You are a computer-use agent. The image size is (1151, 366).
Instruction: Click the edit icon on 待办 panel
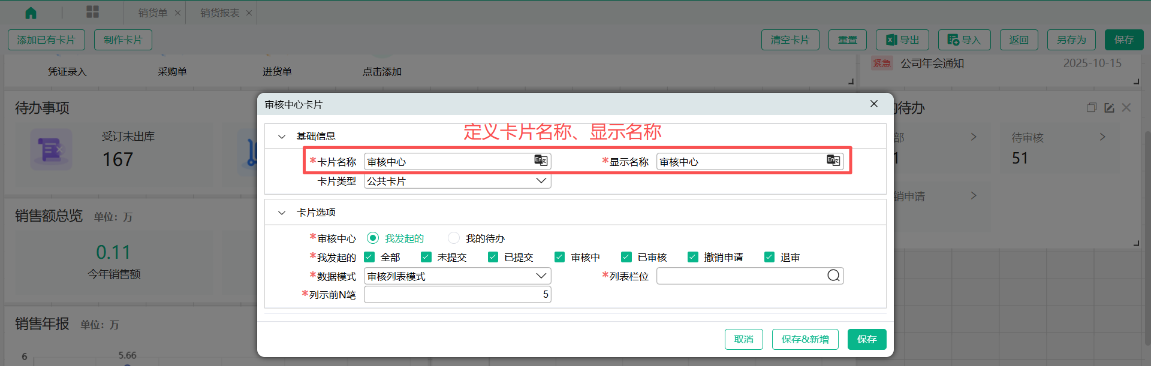pyautogui.click(x=1109, y=108)
